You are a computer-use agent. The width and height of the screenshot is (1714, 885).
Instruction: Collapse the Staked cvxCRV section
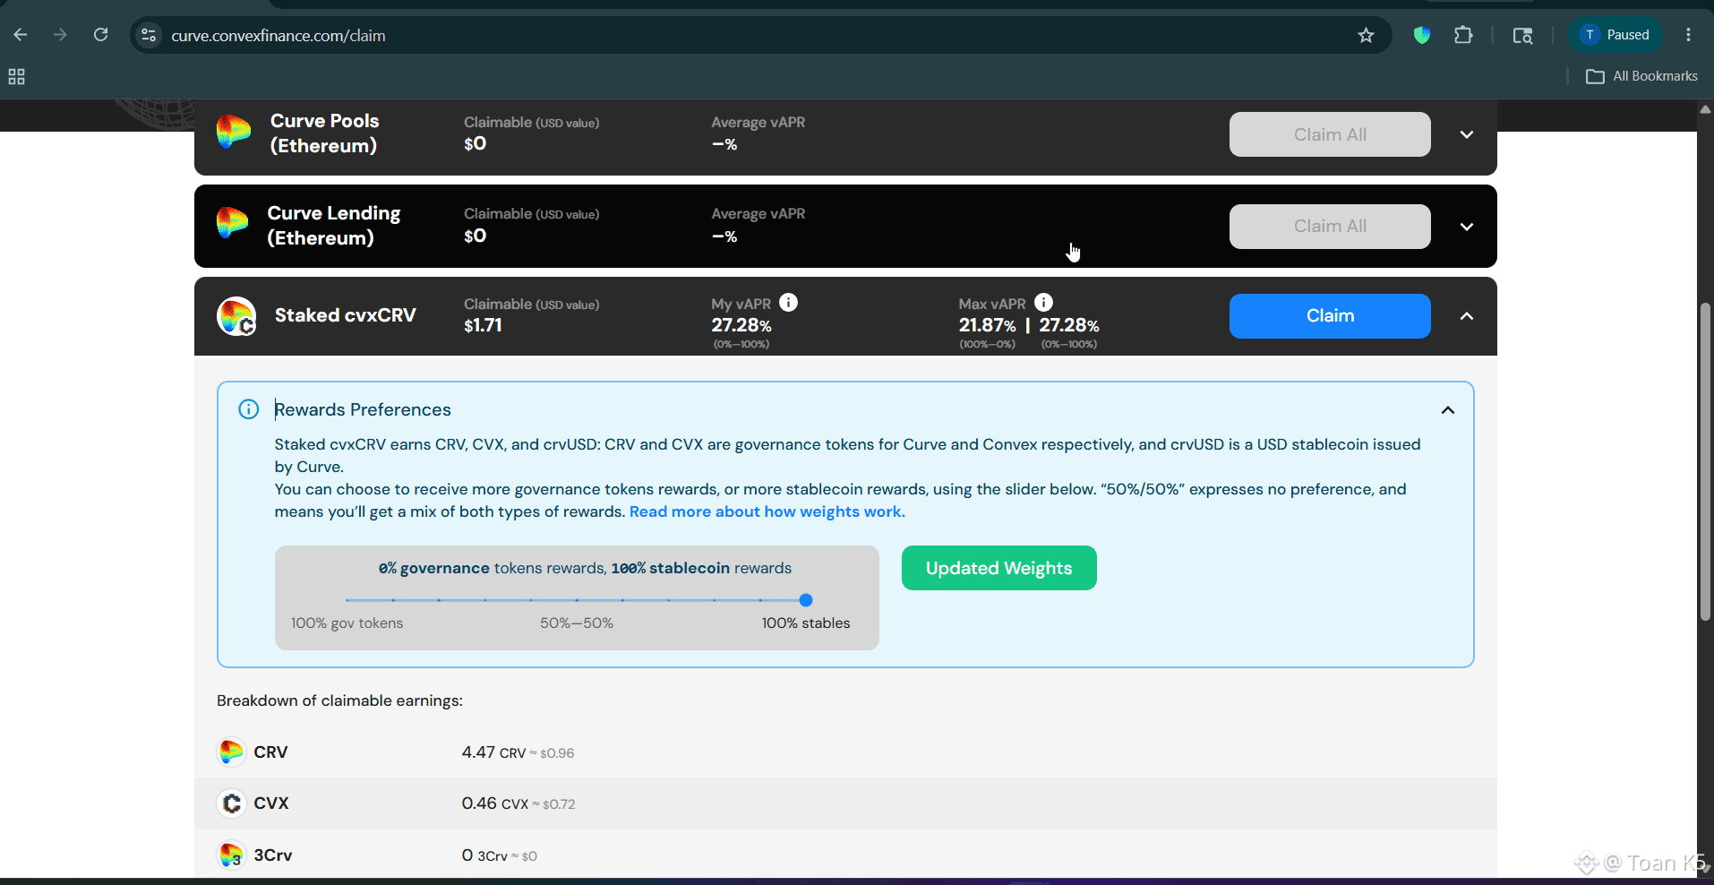1467,316
